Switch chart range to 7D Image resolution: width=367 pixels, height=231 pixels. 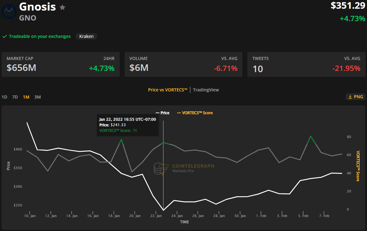coord(15,97)
